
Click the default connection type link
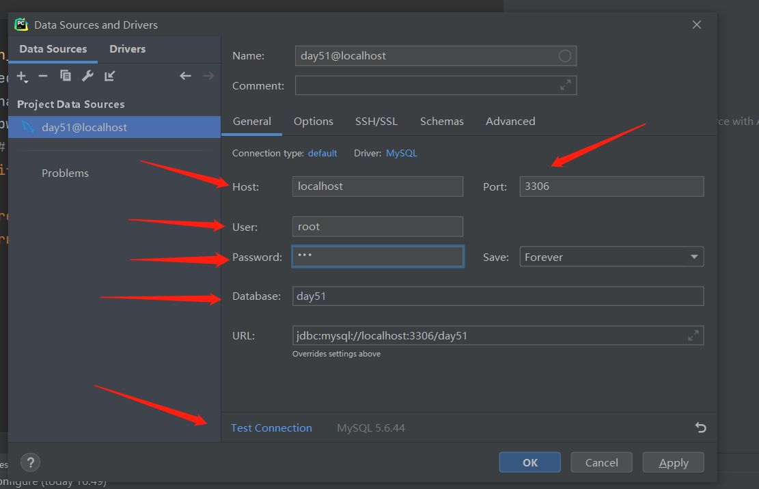(322, 154)
